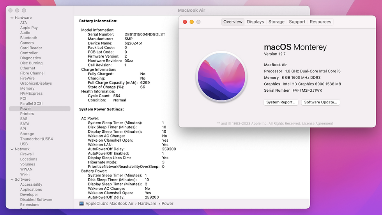Select Accessibility under Software
Image resolution: width=382 pixels, height=215 pixels.
click(31, 185)
